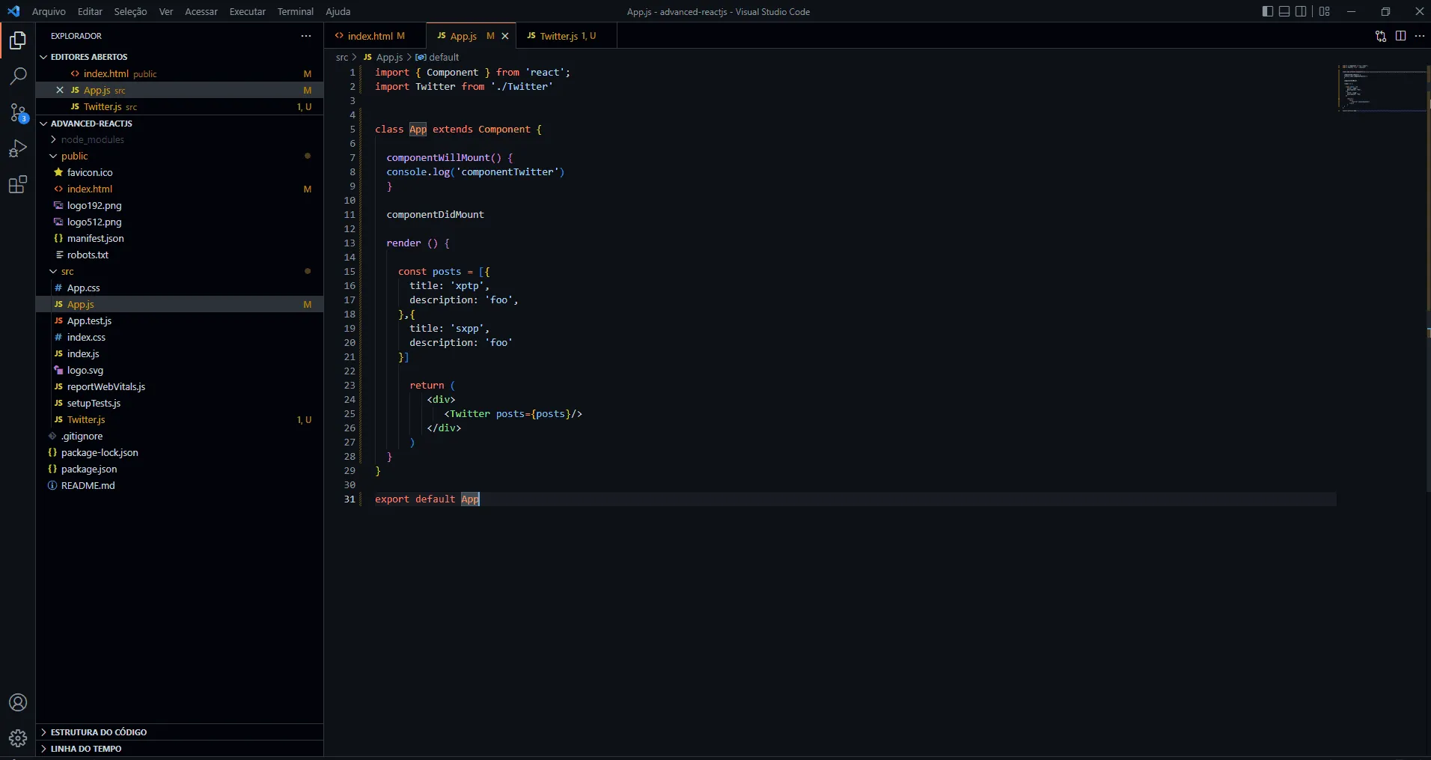
Task: Collapse the ADVANCED-REACTJS project section
Action: [x=180, y=124]
